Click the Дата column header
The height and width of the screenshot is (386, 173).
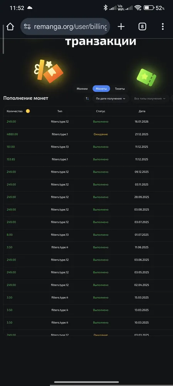(x=142, y=111)
